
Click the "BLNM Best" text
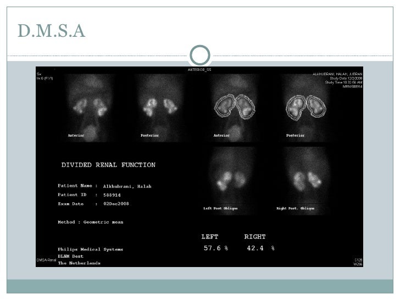(71, 256)
